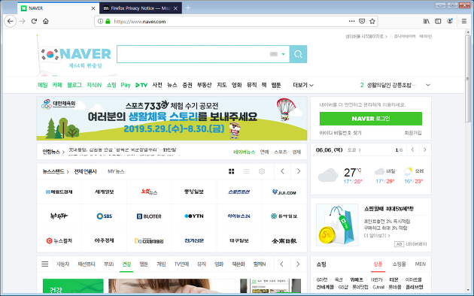Close the NAVER tab

(x=93, y=8)
